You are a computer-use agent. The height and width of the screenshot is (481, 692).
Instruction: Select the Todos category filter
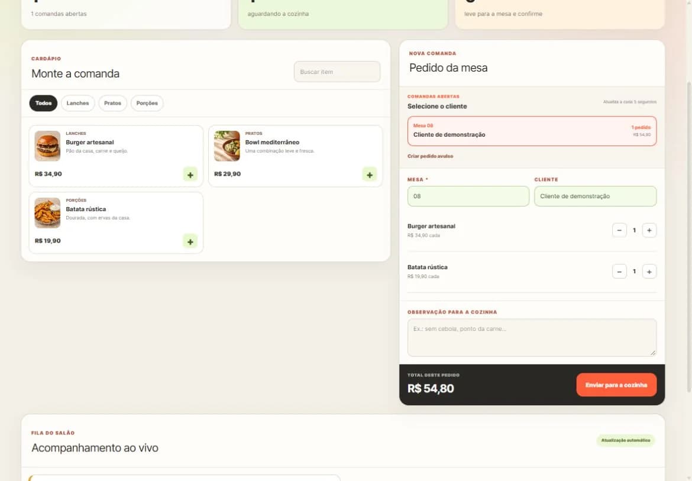pyautogui.click(x=43, y=104)
